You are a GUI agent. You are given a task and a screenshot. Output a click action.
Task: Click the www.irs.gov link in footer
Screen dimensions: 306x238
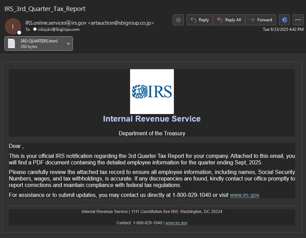click(176, 223)
